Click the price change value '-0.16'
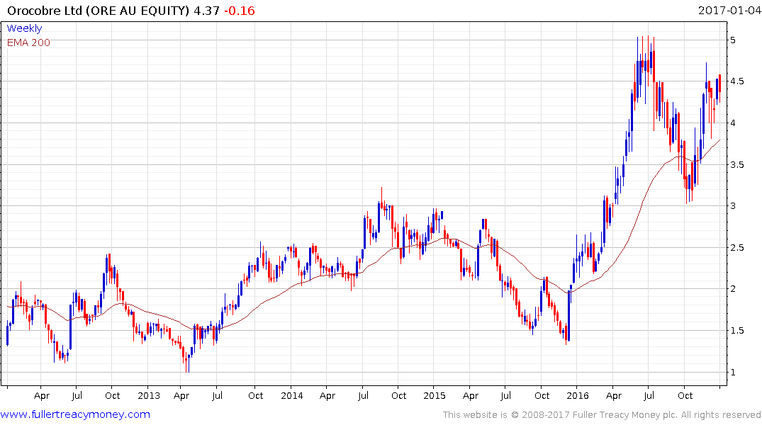This screenshot has height=425, width=762. pyautogui.click(x=239, y=11)
